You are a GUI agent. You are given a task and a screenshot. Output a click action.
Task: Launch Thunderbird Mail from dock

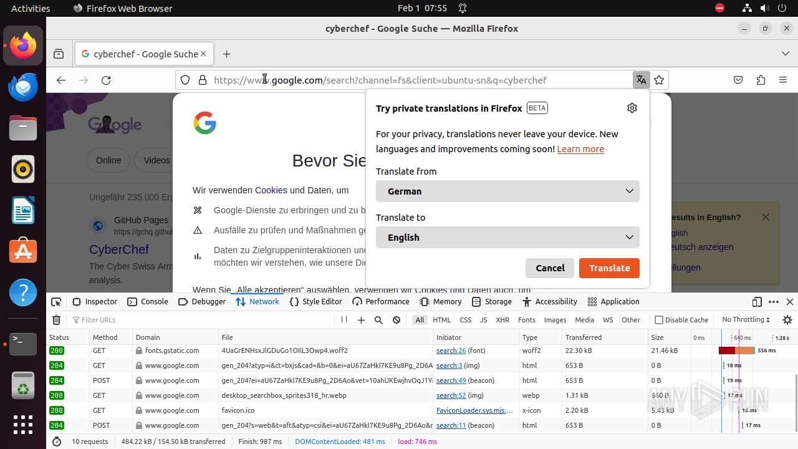(x=23, y=87)
